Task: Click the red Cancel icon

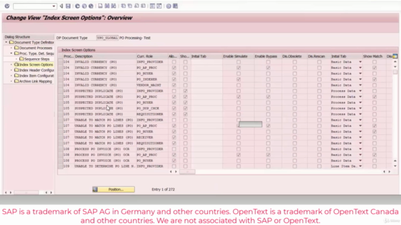Action: pos(91,6)
